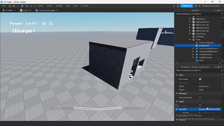Open the account username dropdown
The height and width of the screenshot is (126, 224).
pos(212,6)
